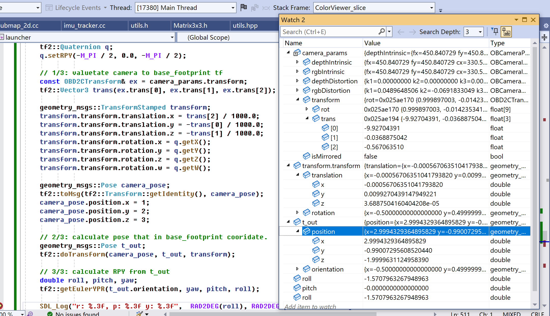Click t_out position z value -1.9999631124958390

[396, 260]
